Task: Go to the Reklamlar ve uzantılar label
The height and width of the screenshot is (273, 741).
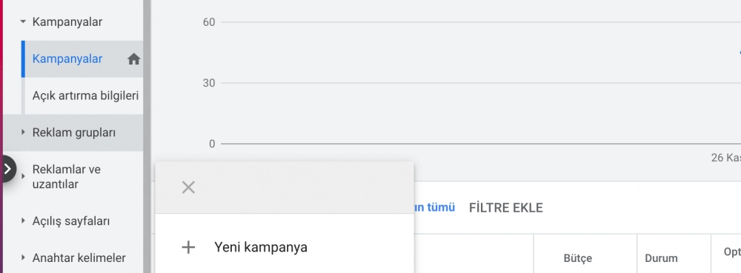Action: point(66,176)
